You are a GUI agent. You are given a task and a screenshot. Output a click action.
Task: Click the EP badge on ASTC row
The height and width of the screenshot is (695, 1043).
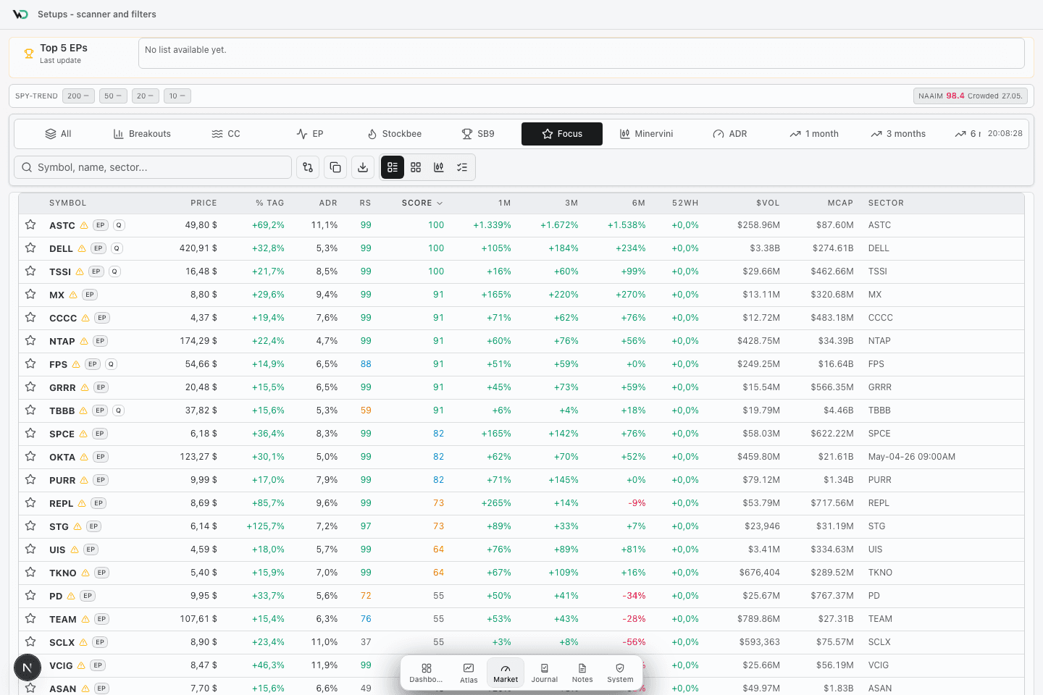[x=101, y=225]
